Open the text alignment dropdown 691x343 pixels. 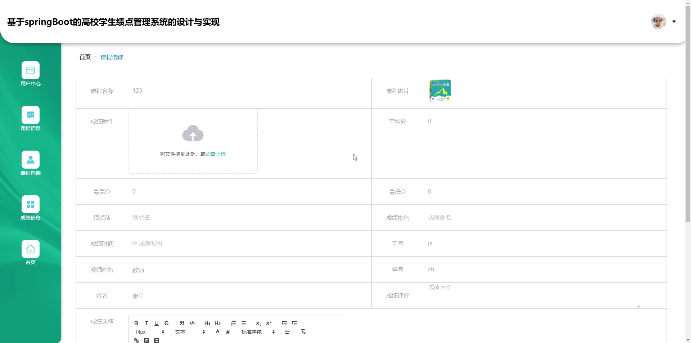click(287, 332)
